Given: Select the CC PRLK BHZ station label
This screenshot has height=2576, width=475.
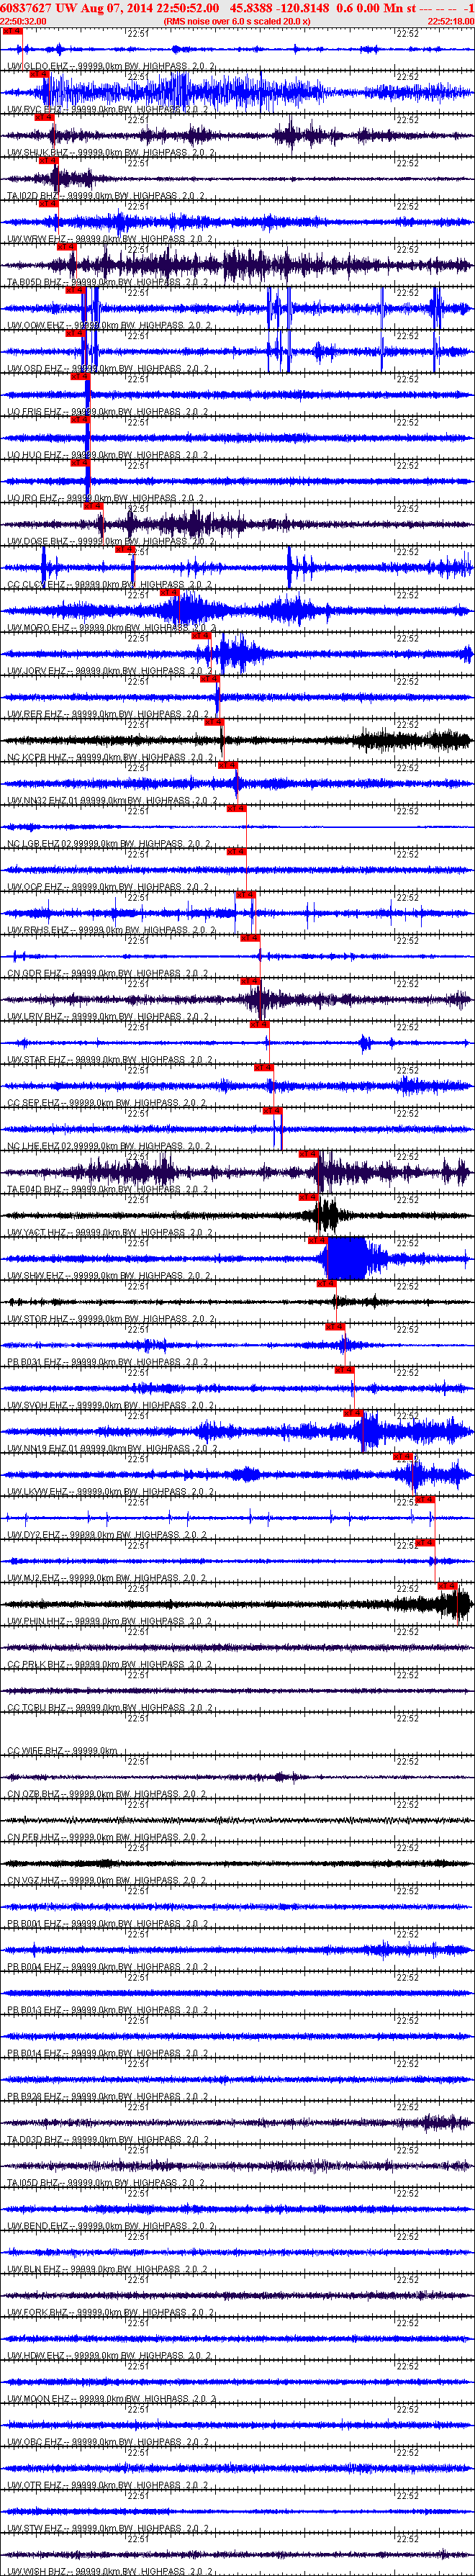Looking at the screenshot, I should click(109, 1663).
